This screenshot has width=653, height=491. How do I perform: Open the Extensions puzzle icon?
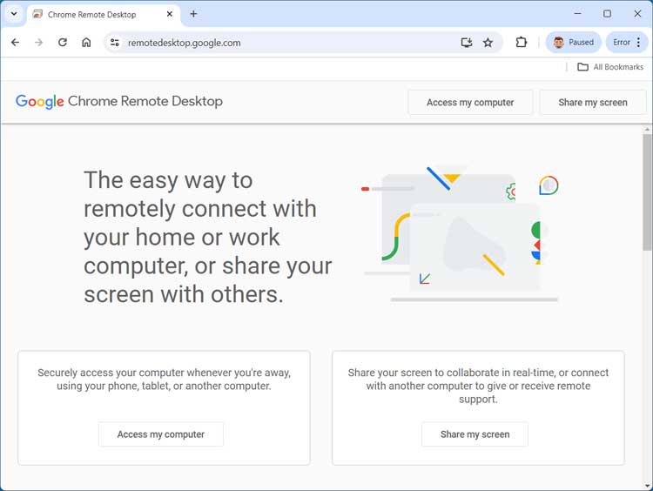coord(521,43)
